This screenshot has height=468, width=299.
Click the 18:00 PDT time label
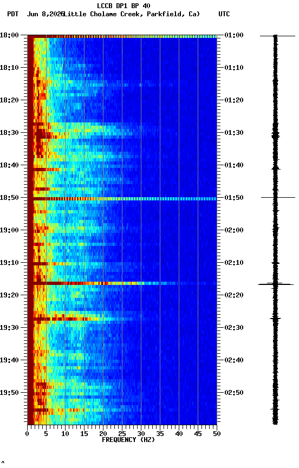9,35
